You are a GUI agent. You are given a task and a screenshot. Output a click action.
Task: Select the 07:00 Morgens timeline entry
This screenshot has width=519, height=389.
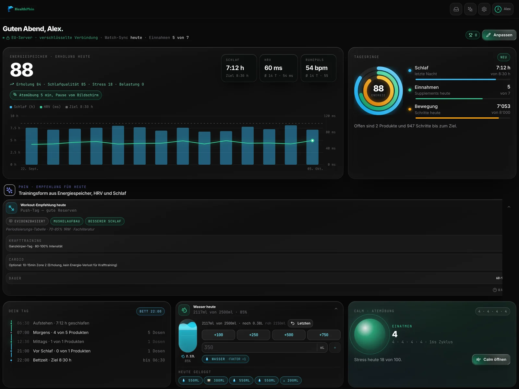(88, 333)
